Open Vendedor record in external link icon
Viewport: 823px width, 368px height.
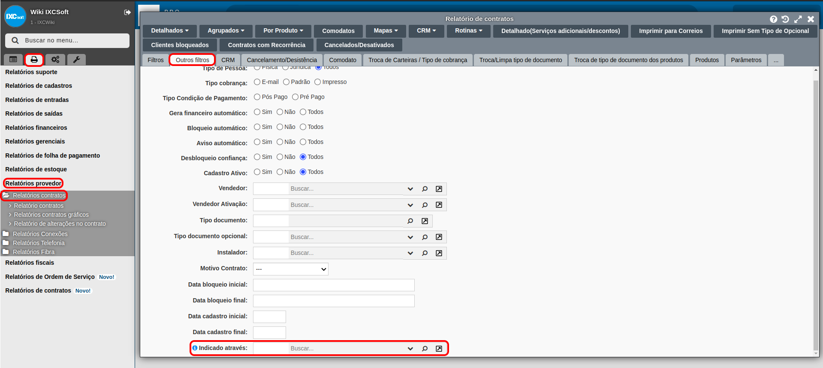(439, 189)
